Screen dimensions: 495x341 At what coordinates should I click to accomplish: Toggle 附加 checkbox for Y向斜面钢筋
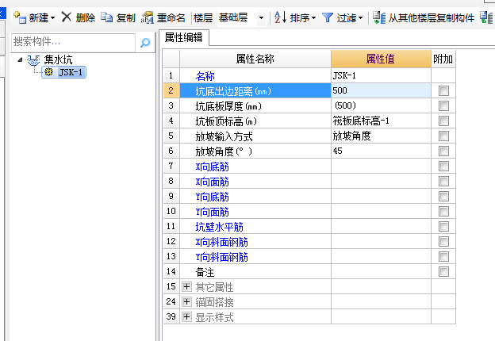tap(443, 256)
